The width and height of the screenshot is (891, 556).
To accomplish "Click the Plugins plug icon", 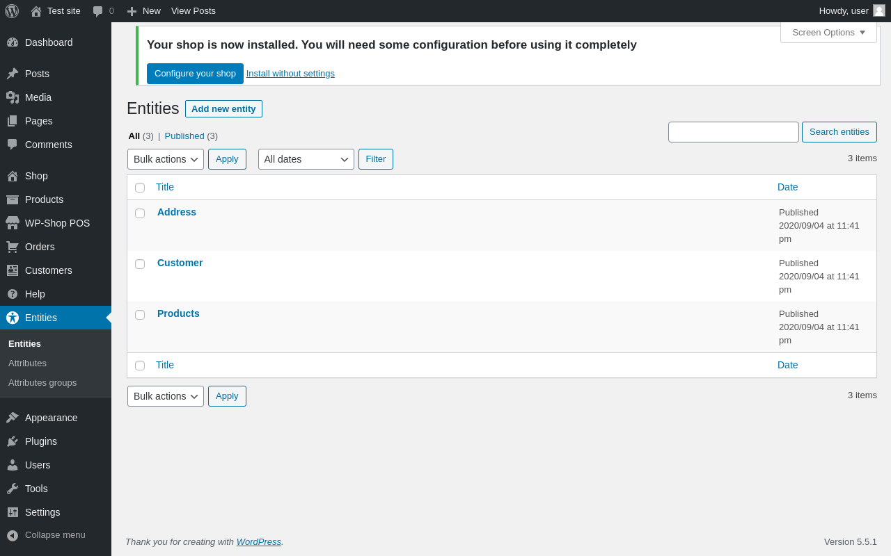I will (13, 441).
